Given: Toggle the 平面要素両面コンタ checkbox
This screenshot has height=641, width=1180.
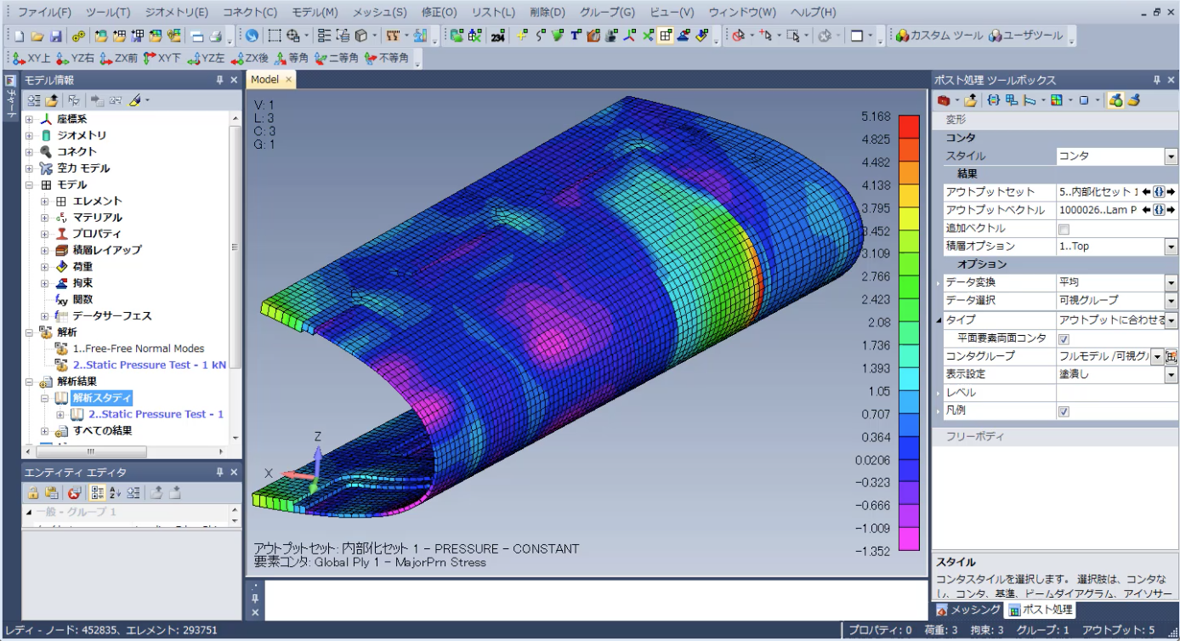Looking at the screenshot, I should tap(1064, 339).
